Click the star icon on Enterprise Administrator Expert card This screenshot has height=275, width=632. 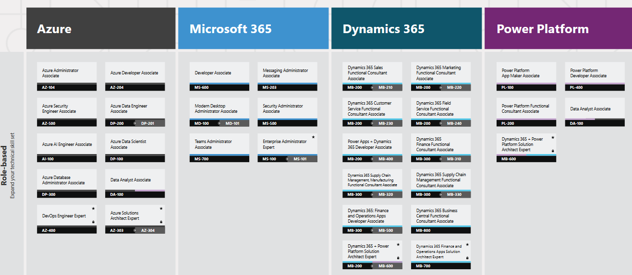coord(314,137)
